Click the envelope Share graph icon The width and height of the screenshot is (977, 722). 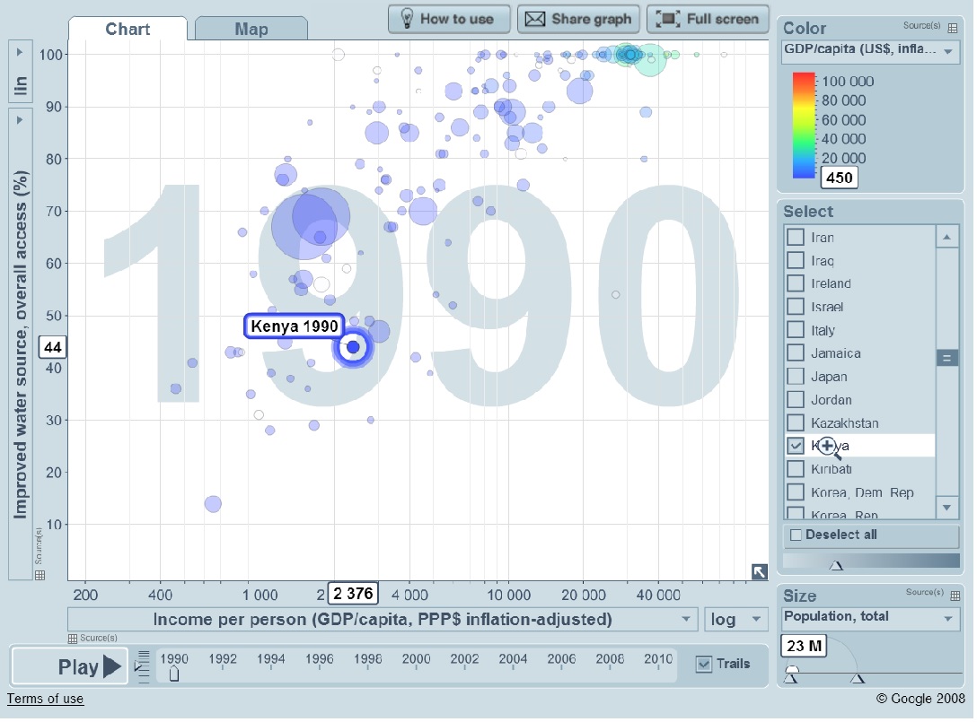point(535,19)
